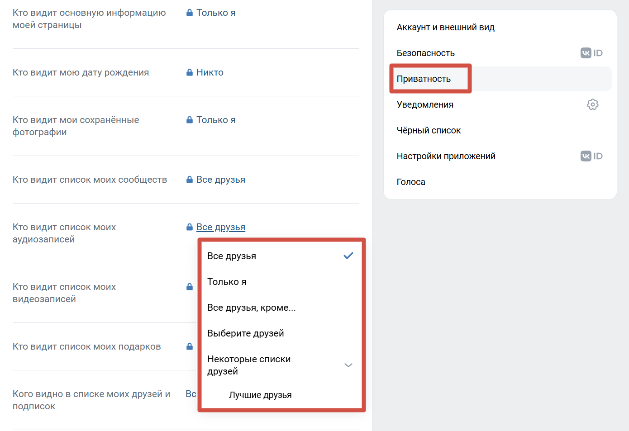The image size is (629, 431).
Task: Click the checkmark next to Все друзья option
Action: 348,256
